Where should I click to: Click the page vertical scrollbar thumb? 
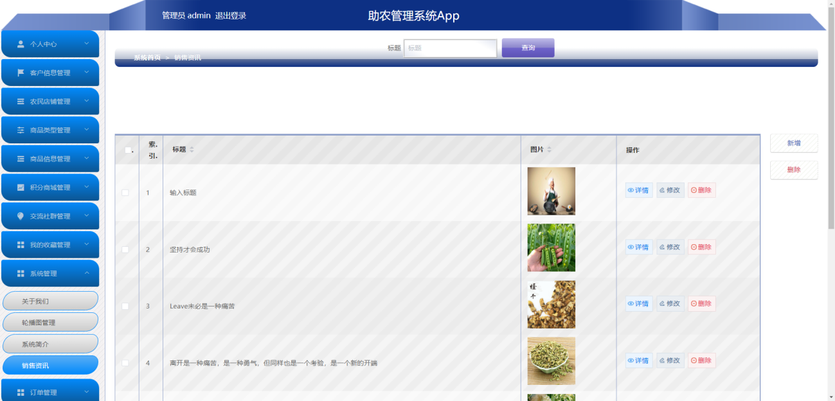tap(831, 119)
